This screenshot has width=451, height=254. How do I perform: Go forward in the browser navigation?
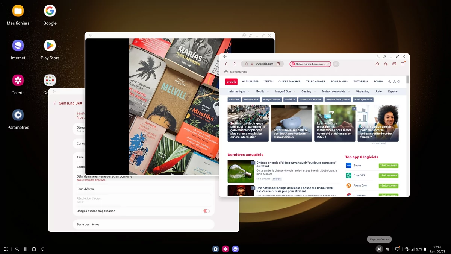click(x=235, y=64)
